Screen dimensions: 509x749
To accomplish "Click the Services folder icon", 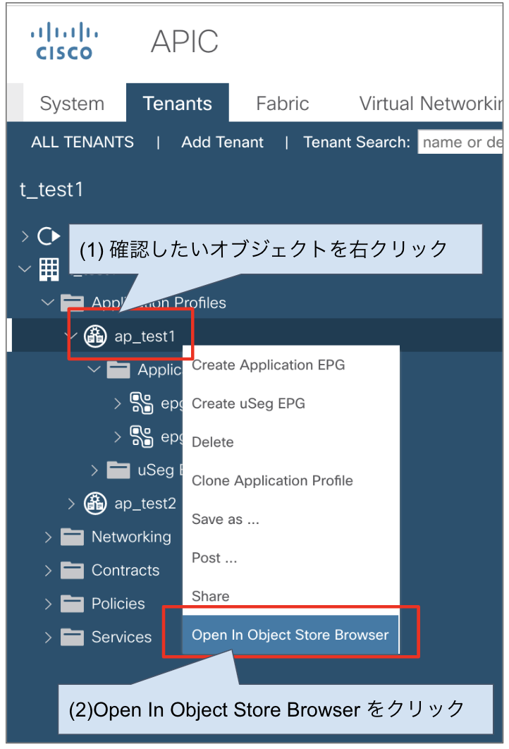I will click(72, 638).
